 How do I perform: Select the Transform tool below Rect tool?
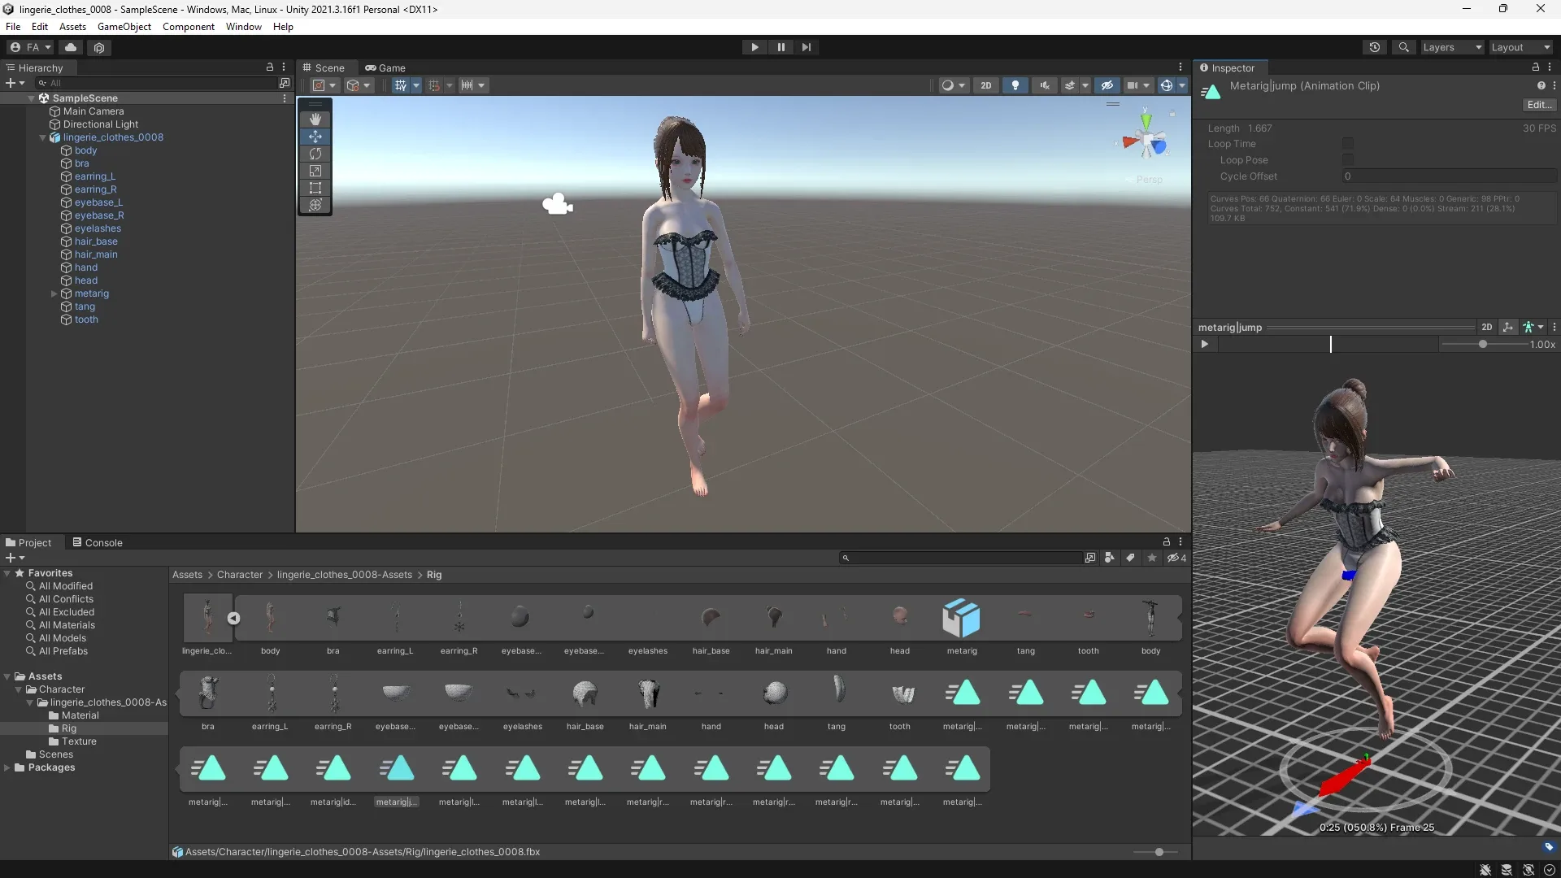[x=315, y=205]
